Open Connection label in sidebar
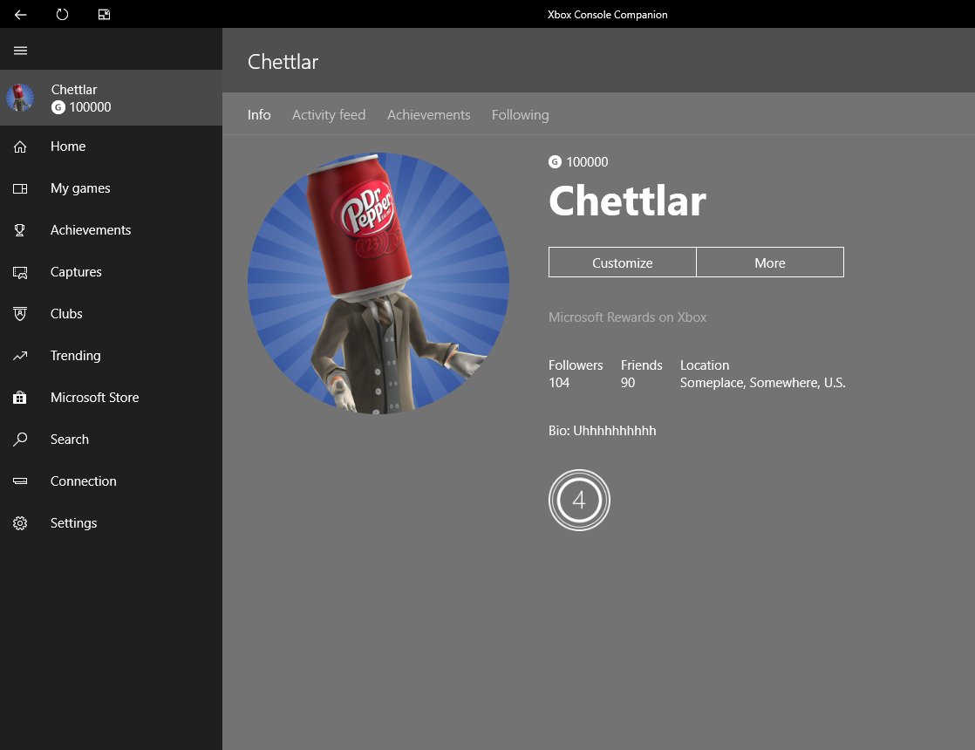975x750 pixels. [x=84, y=481]
